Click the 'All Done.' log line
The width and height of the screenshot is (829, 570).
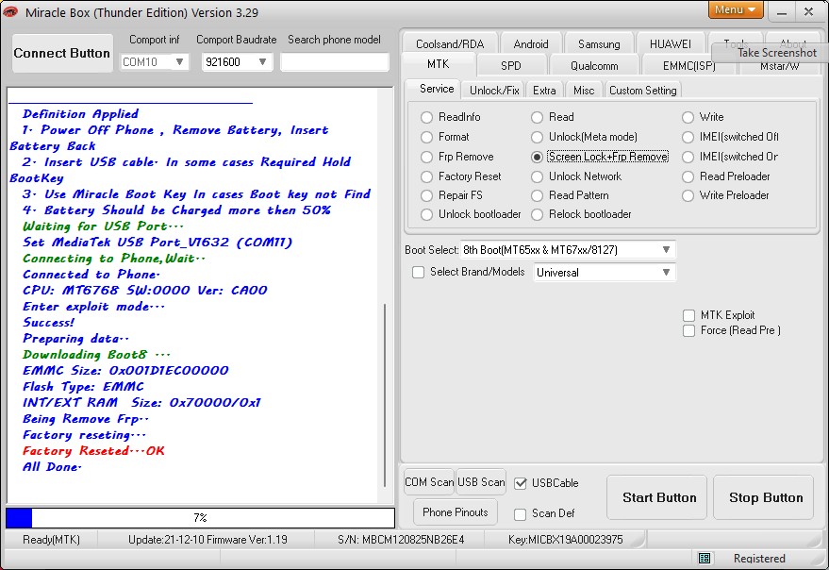click(52, 467)
